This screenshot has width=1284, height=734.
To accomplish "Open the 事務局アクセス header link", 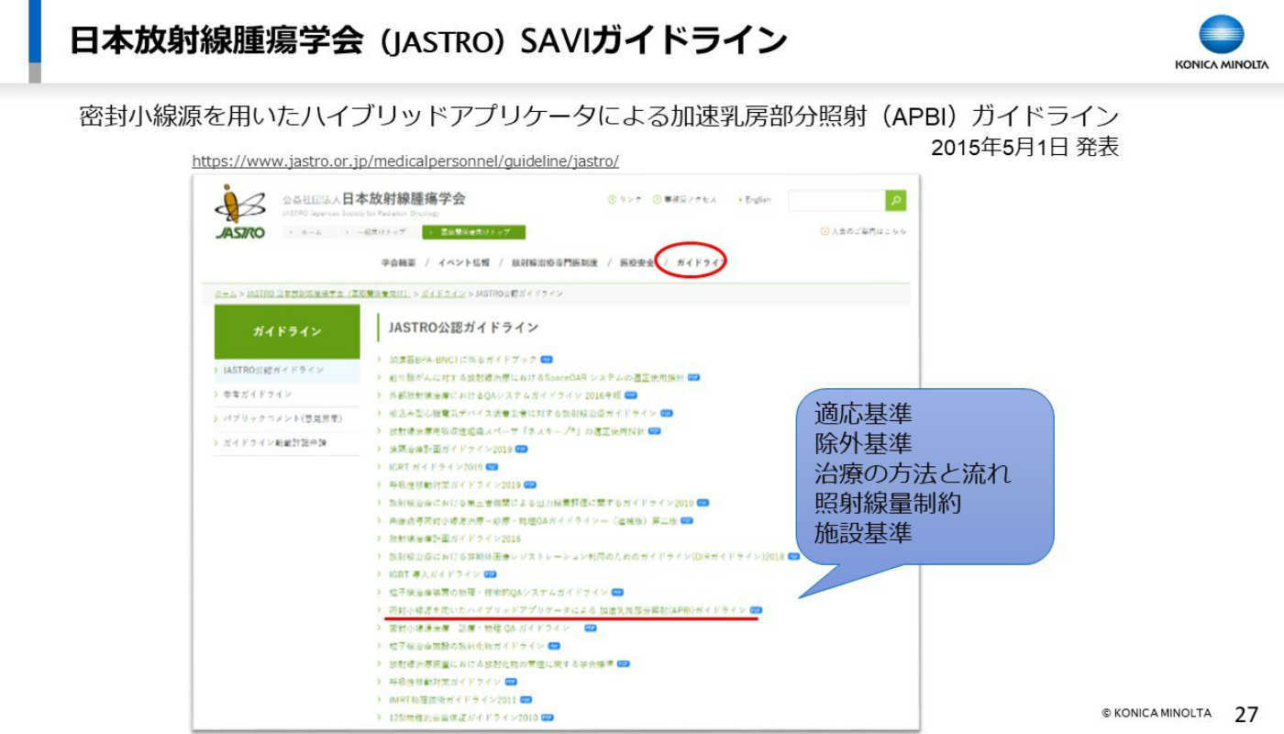I will pos(684,200).
